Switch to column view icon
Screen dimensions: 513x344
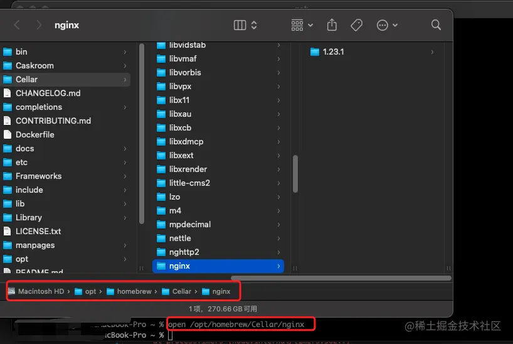click(240, 25)
